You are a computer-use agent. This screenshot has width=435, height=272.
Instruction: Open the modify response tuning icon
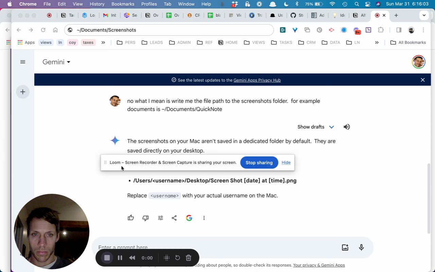(160, 218)
